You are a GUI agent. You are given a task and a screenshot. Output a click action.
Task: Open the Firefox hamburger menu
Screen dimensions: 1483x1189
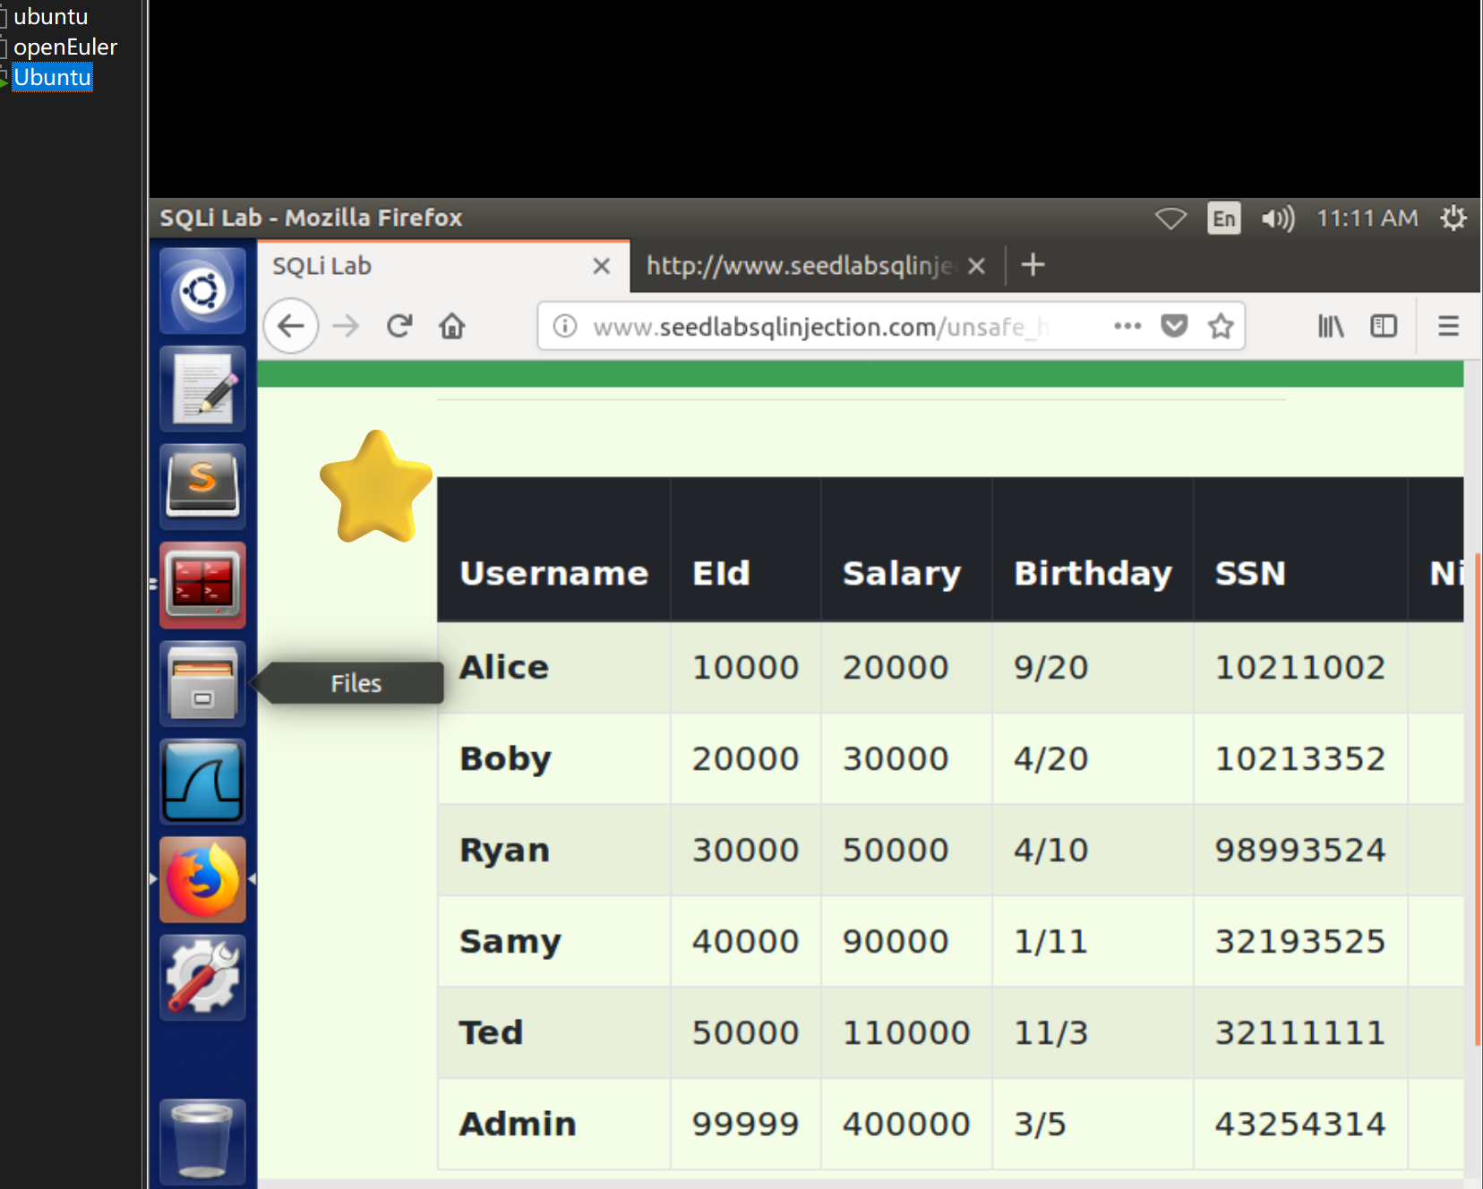point(1448,326)
